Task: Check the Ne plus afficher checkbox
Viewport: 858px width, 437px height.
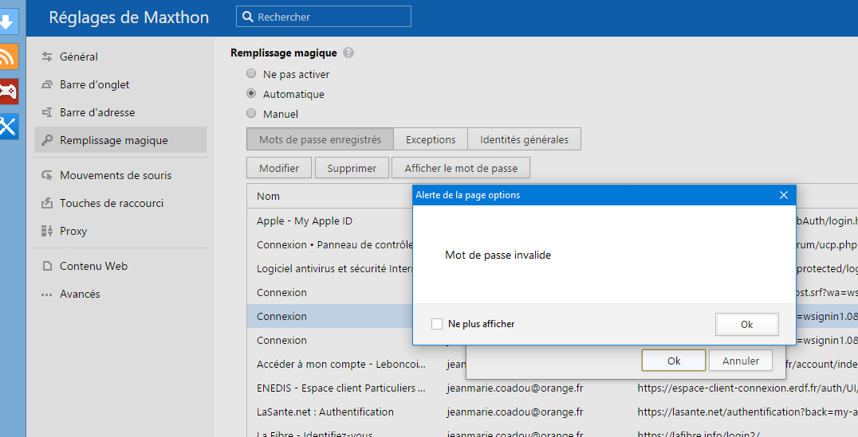Action: pyautogui.click(x=437, y=324)
